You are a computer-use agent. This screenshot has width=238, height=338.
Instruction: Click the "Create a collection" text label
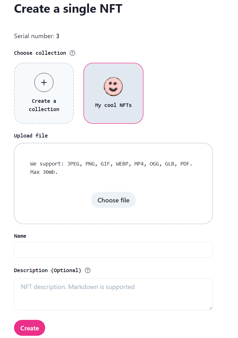coord(44,105)
